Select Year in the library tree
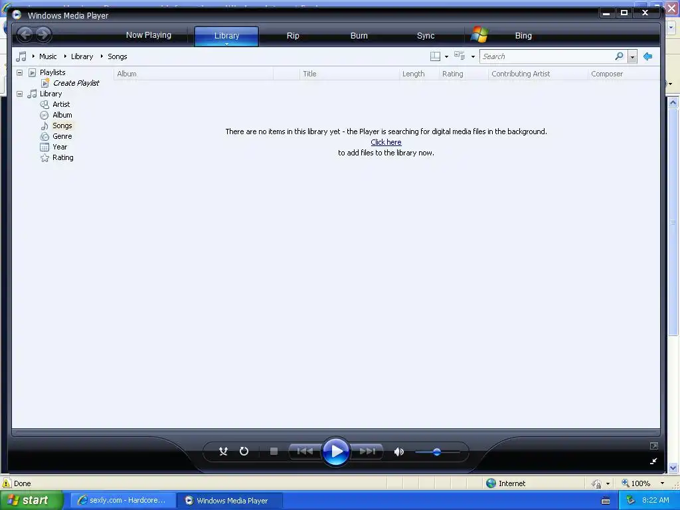680x510 pixels. tap(60, 147)
